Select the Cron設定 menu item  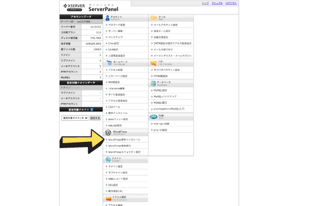(x=114, y=43)
